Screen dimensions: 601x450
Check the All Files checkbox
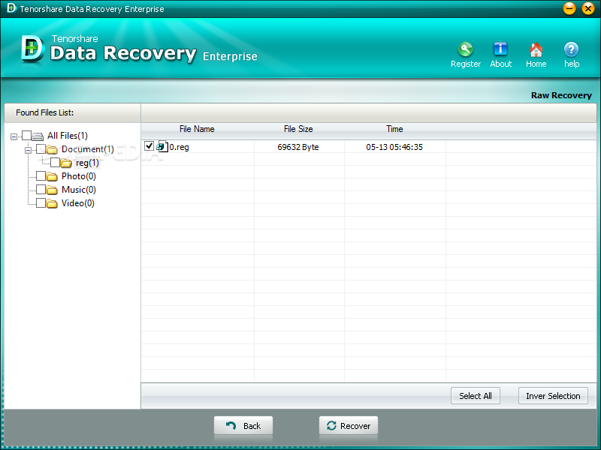[26, 136]
